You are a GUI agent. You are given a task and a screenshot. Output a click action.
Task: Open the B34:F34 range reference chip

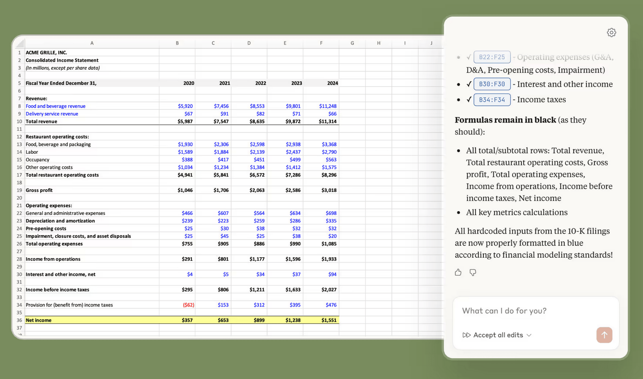492,100
